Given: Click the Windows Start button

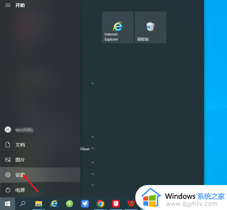Looking at the screenshot, I should [x=8, y=204].
